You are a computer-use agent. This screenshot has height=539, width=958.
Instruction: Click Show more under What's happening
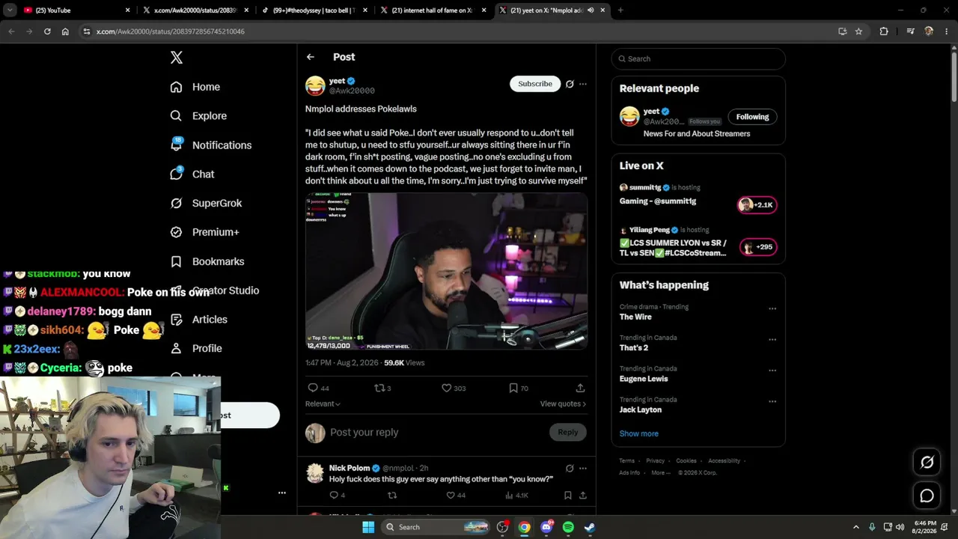639,433
